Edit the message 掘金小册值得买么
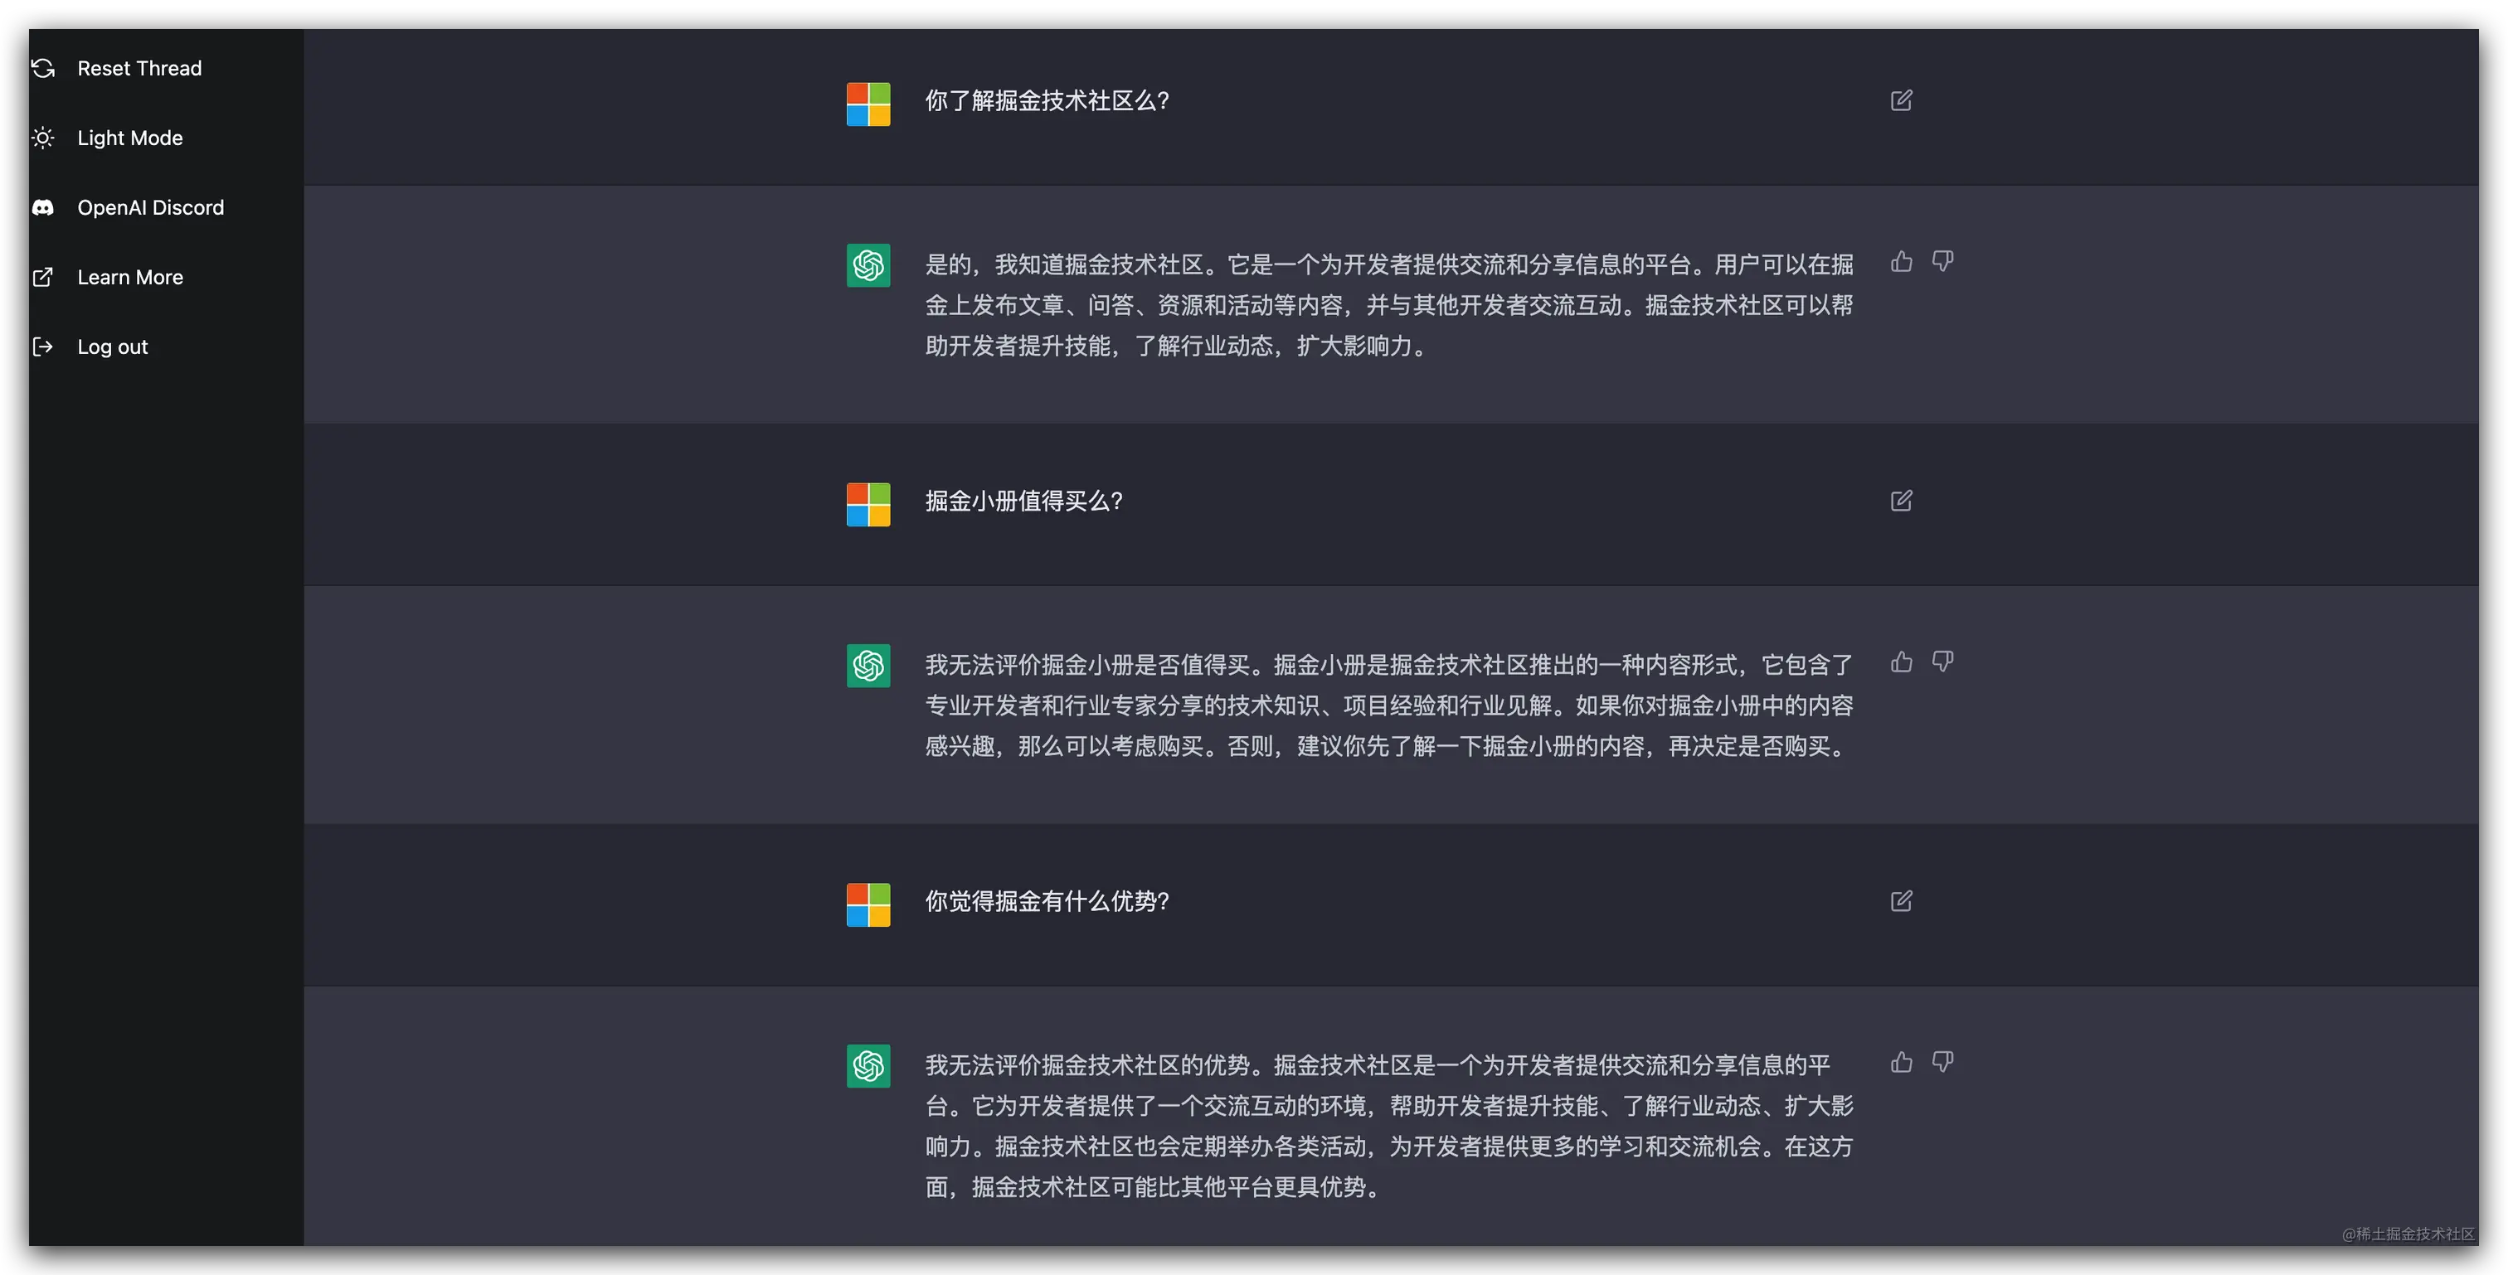The image size is (2508, 1275). pos(1900,500)
